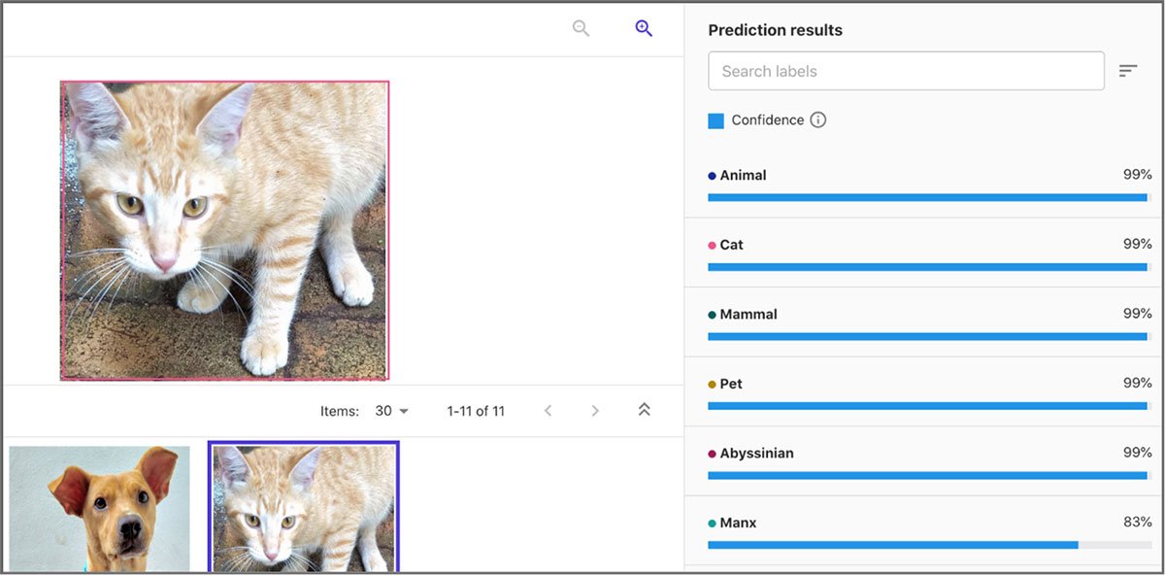Click the Manx label teal dot

pyautogui.click(x=712, y=524)
